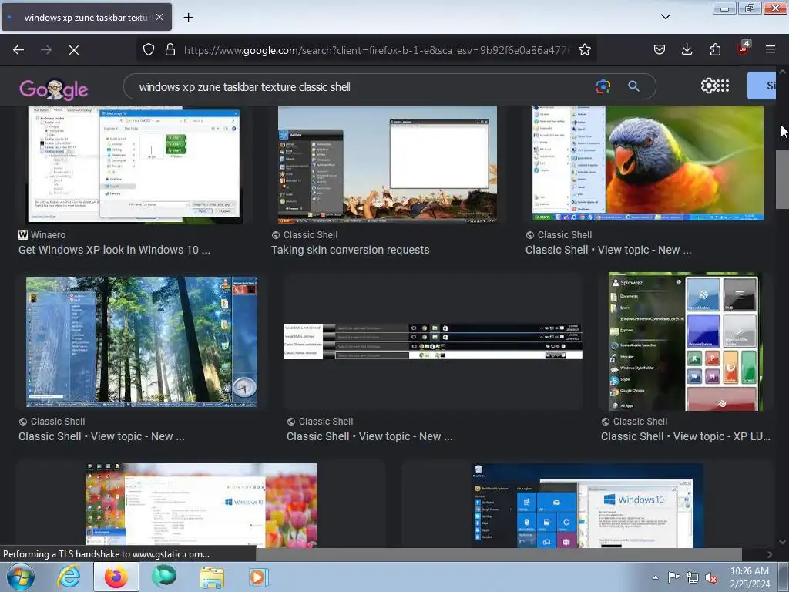This screenshot has width=789, height=592.
Task: Open the skin conversion requests thumbnail
Action: coord(388,164)
